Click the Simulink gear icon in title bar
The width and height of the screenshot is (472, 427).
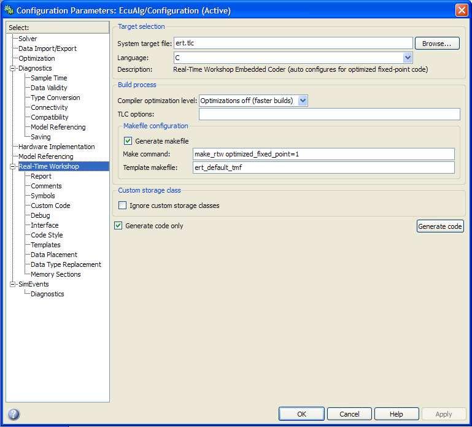tap(9, 10)
